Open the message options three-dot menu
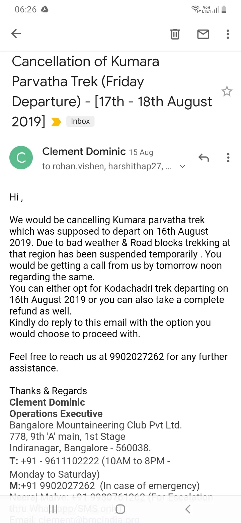Image resolution: width=241 pixels, height=523 pixels. pyautogui.click(x=228, y=158)
